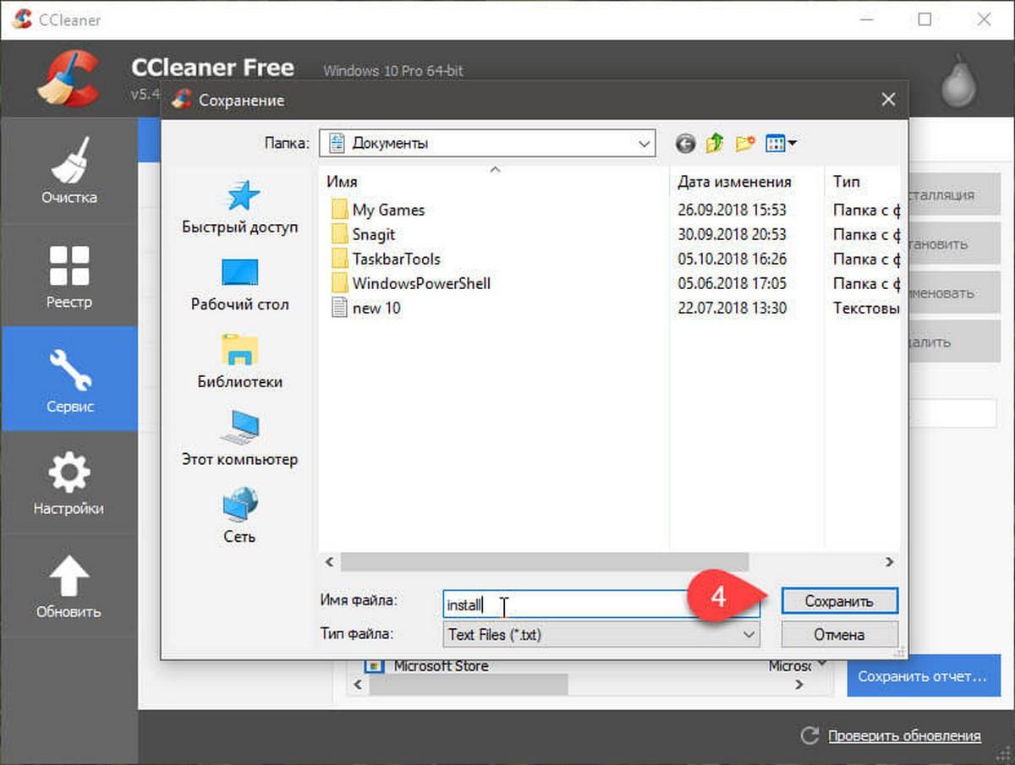
Task: Open the Обновить arrow section
Action: tap(69, 587)
